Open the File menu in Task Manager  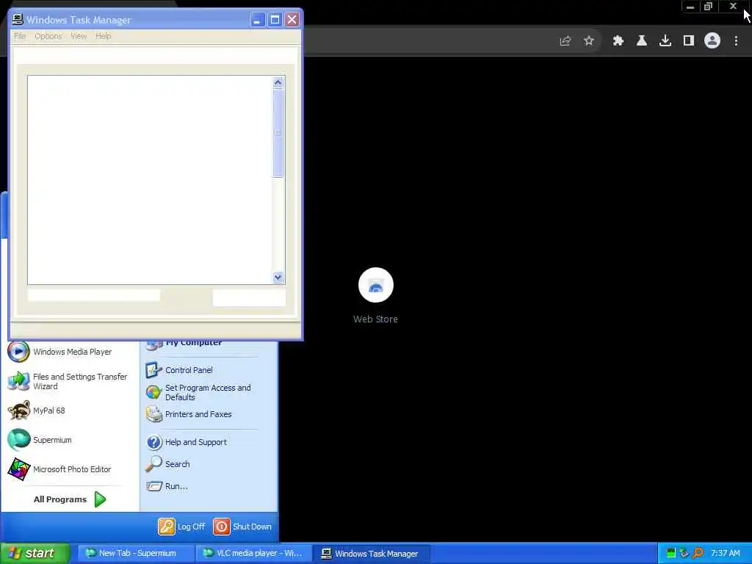tap(20, 36)
